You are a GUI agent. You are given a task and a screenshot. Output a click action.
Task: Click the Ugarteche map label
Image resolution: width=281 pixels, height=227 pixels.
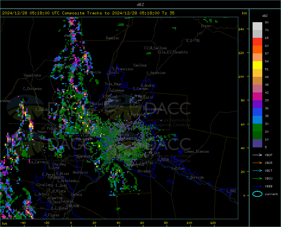(84, 156)
